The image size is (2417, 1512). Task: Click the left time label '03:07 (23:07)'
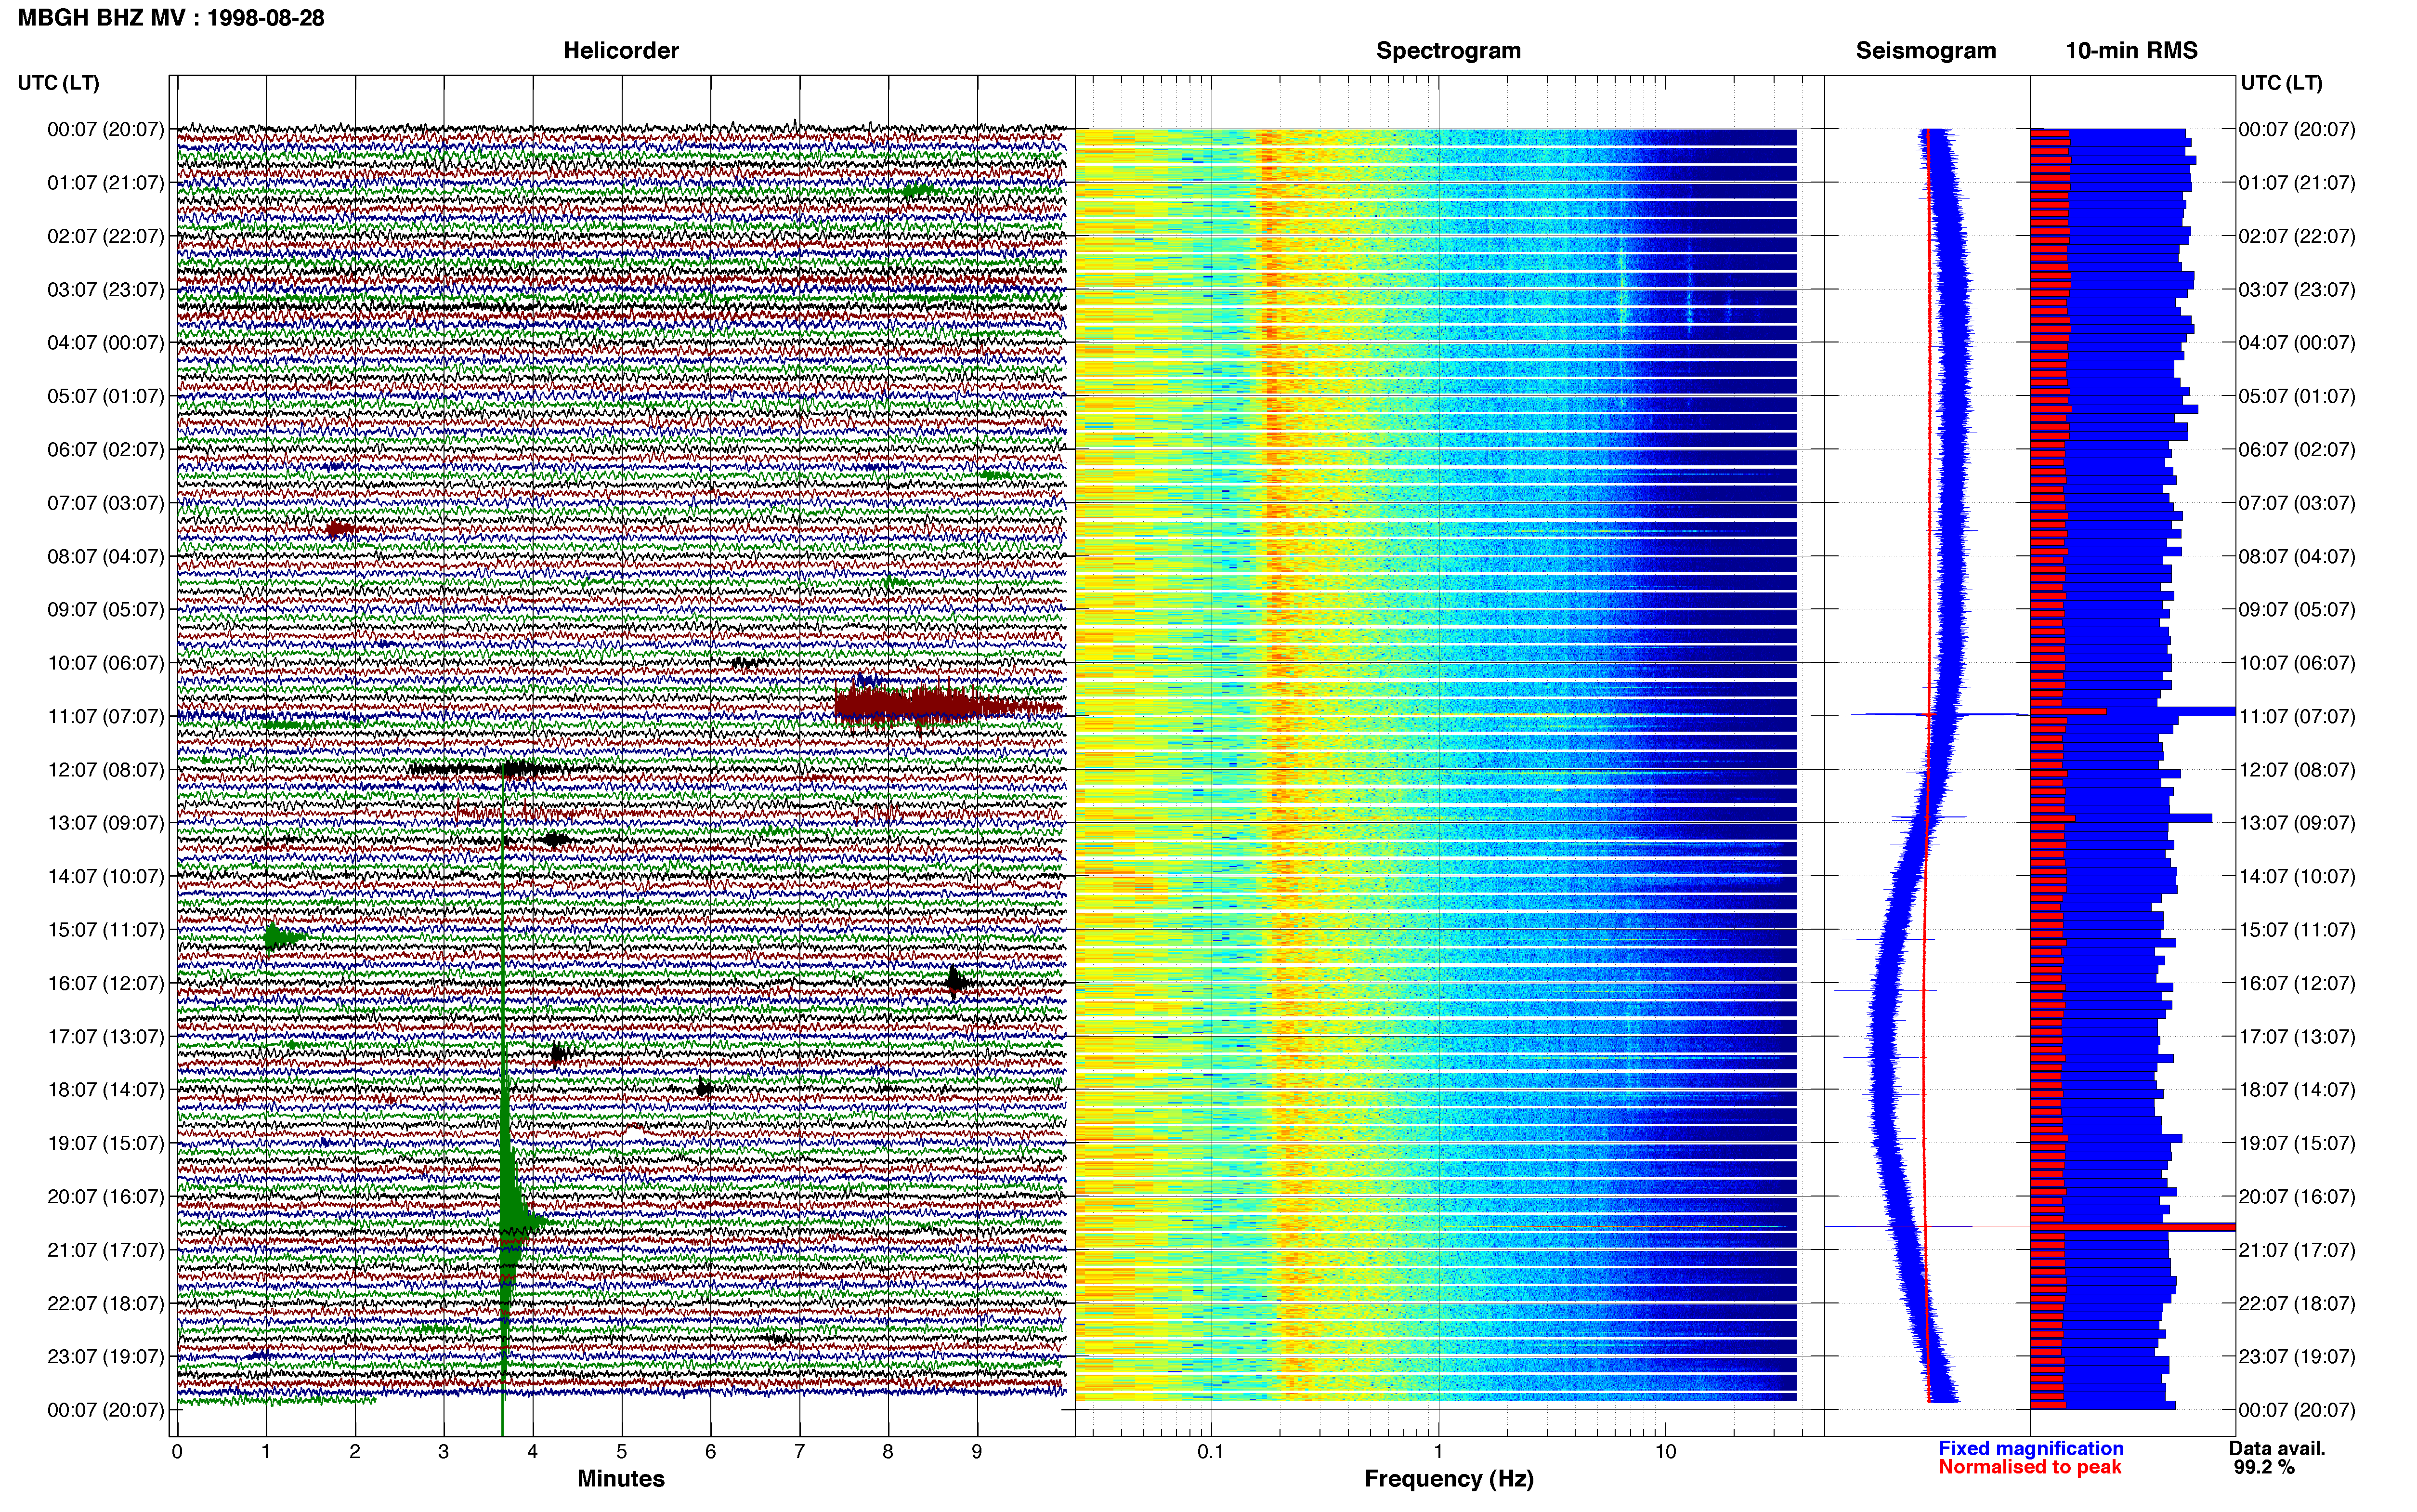click(x=105, y=290)
